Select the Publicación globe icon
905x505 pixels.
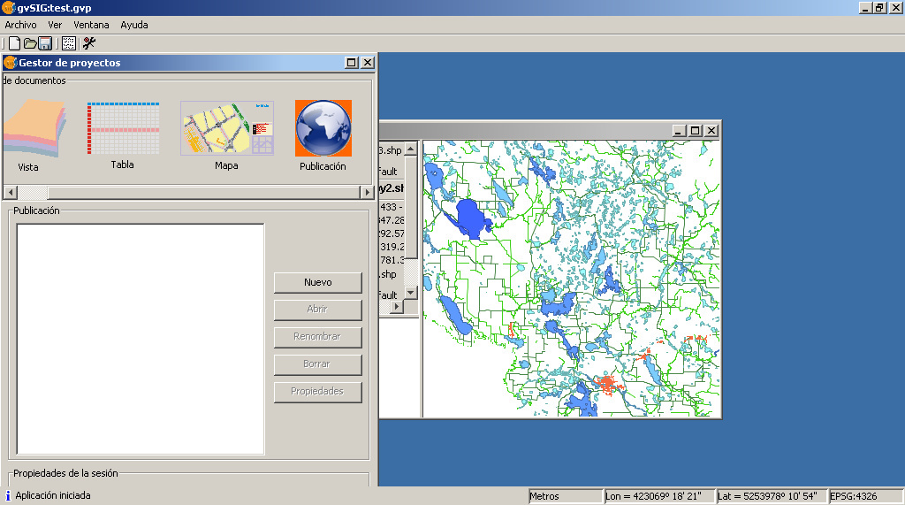[323, 128]
